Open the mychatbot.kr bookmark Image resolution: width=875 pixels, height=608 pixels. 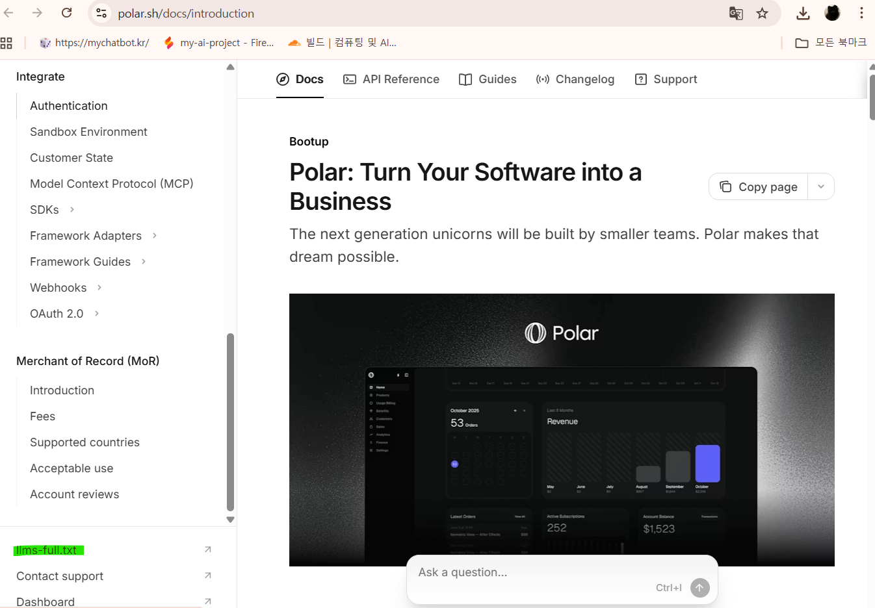click(94, 43)
